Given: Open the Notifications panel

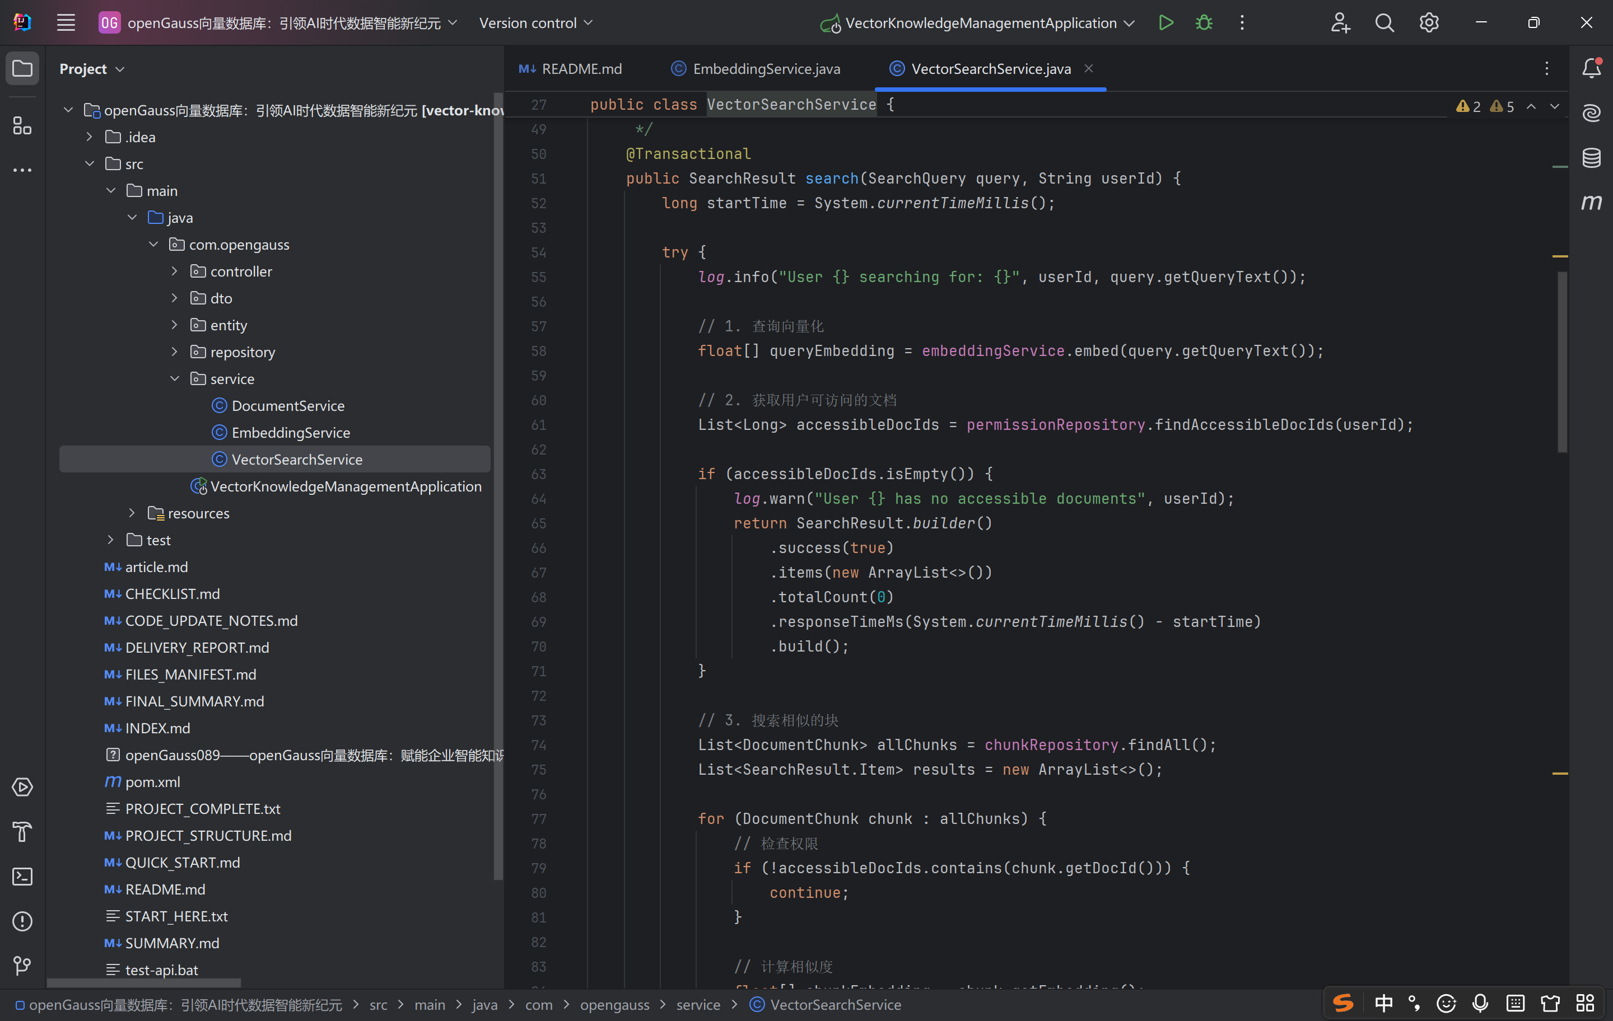Looking at the screenshot, I should 1591,68.
